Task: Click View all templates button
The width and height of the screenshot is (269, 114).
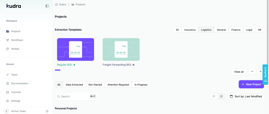Action: pyautogui.click(x=239, y=72)
